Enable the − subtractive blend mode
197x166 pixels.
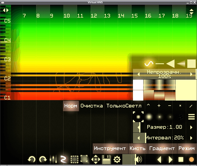pyautogui.click(x=170, y=106)
